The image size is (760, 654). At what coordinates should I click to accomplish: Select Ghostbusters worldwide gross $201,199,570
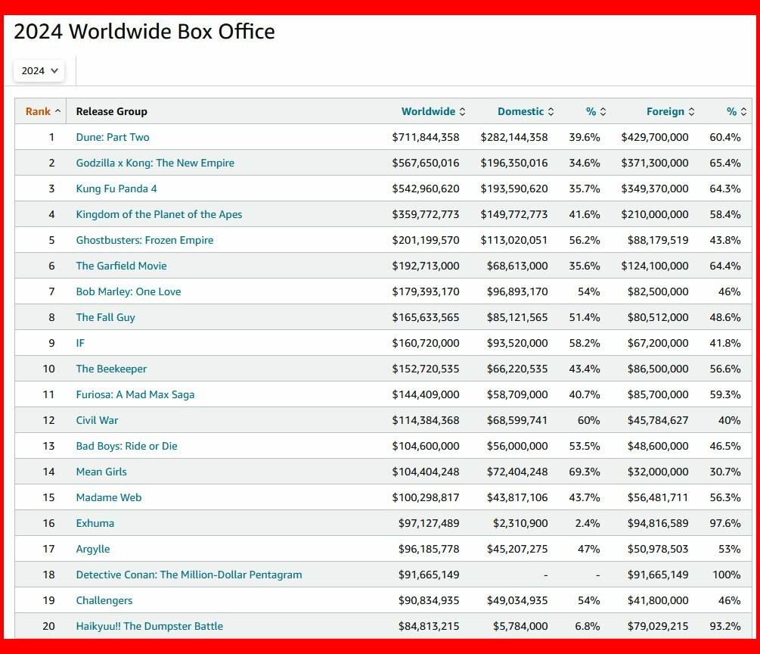tap(426, 240)
